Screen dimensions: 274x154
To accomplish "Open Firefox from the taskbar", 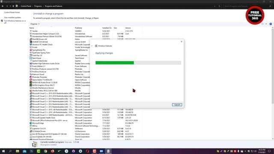I will 52,151.
